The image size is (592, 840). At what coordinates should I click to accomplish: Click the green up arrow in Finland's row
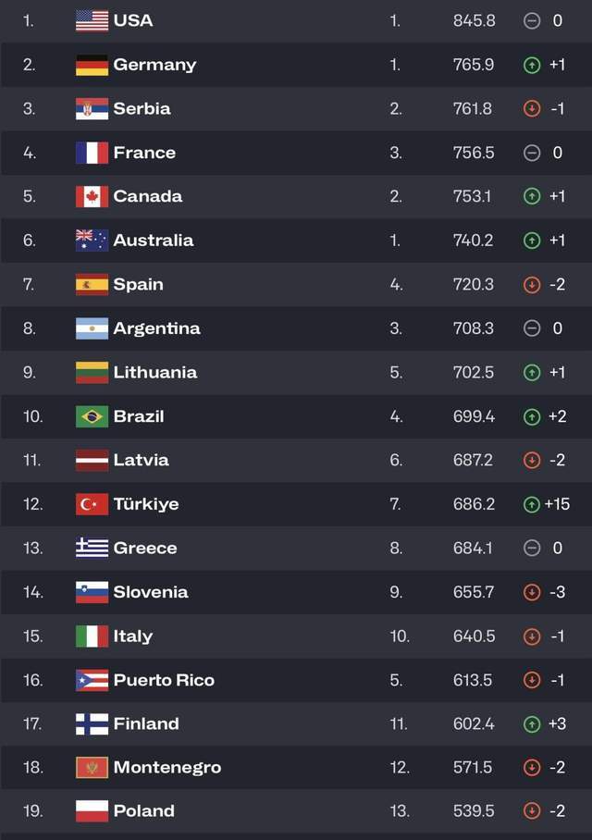[531, 723]
